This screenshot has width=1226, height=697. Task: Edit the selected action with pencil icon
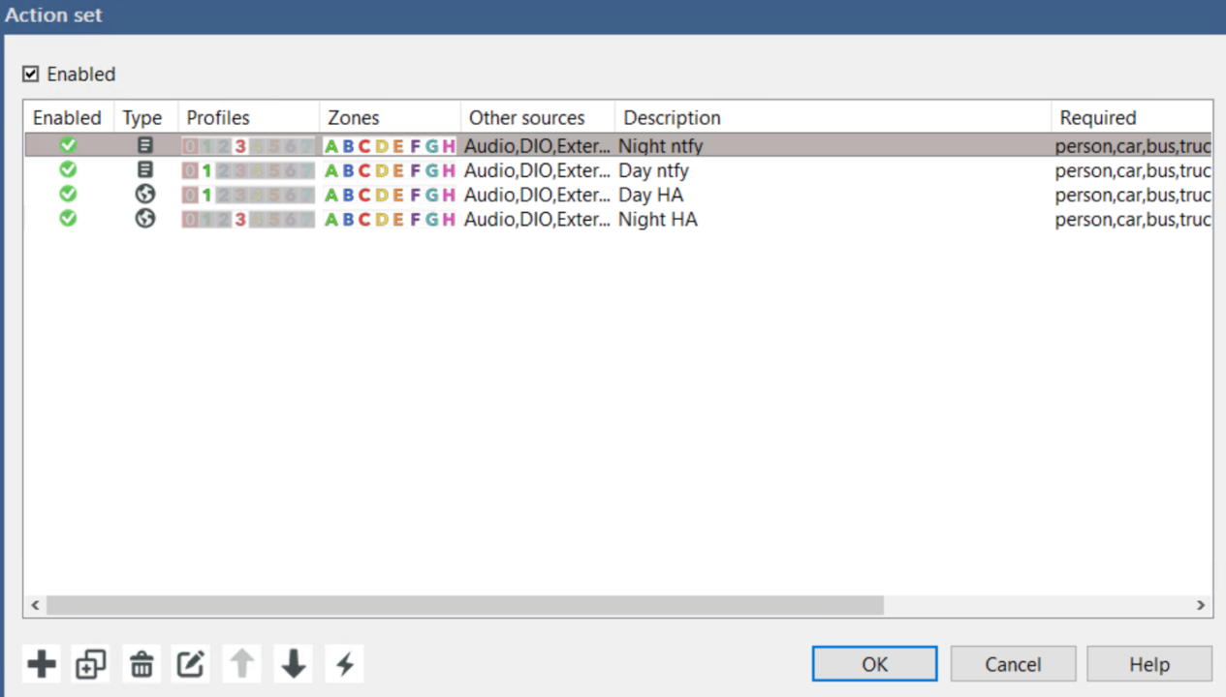pyautogui.click(x=190, y=663)
